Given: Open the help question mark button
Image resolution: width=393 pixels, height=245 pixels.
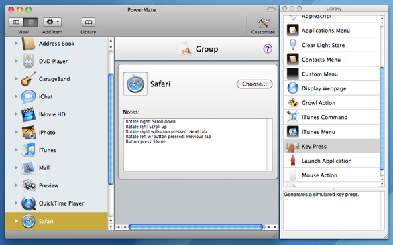Looking at the screenshot, I should coord(268,49).
